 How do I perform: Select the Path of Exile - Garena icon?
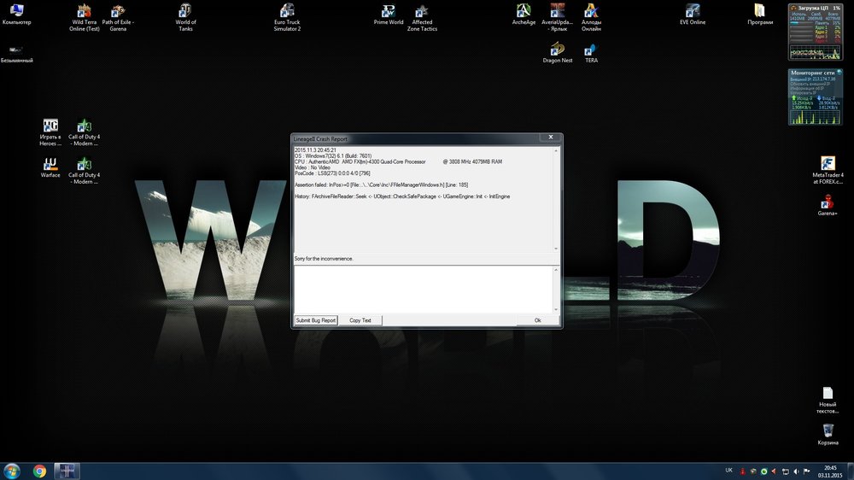(x=118, y=12)
